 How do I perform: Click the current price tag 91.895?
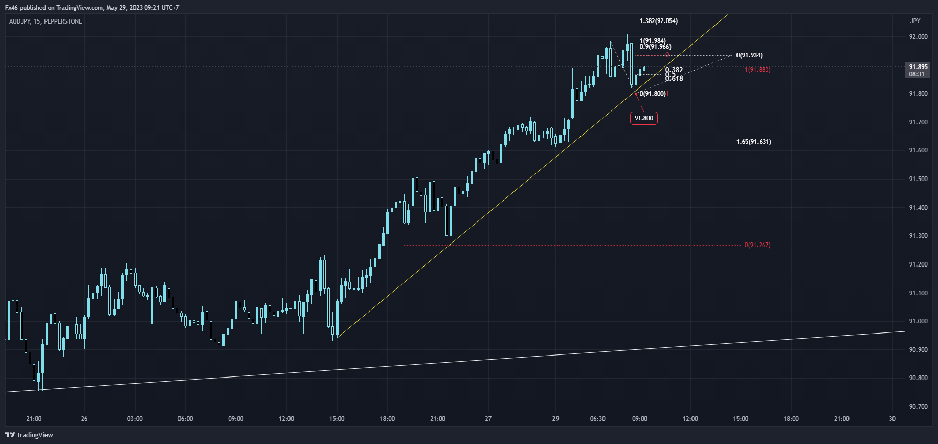[918, 70]
